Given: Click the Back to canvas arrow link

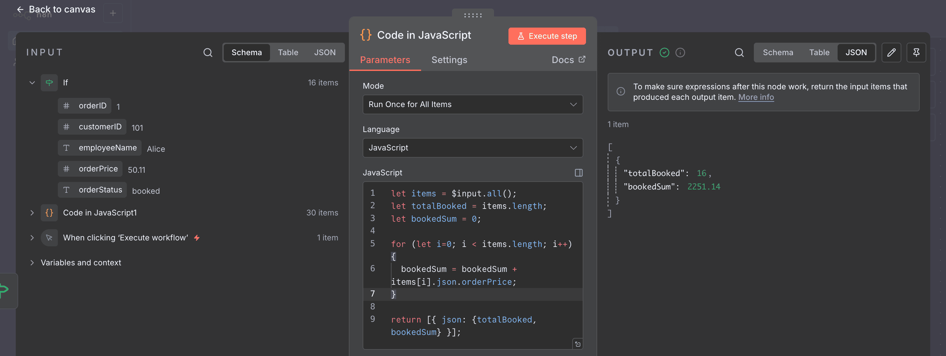Looking at the screenshot, I should pos(56,9).
